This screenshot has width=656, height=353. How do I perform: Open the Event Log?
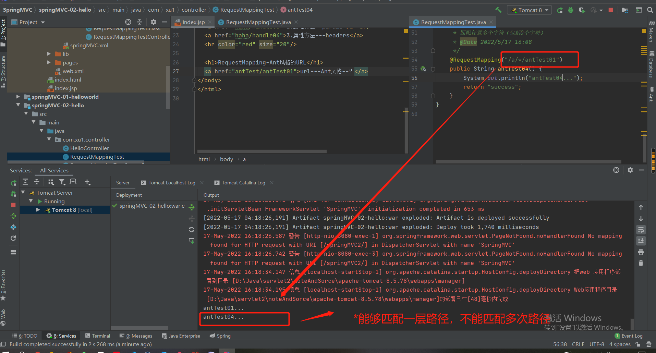[629, 336]
